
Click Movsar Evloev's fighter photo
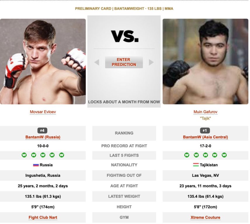pos(43,62)
